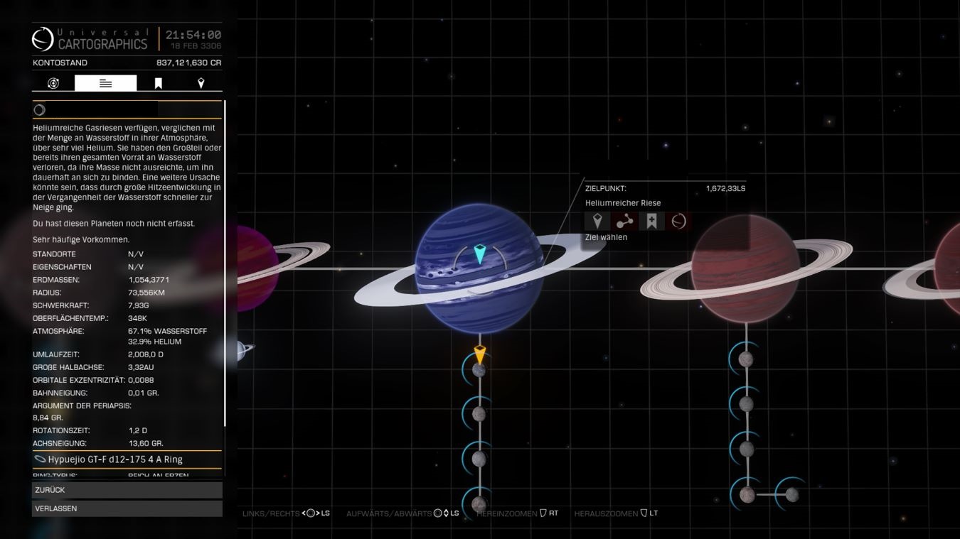This screenshot has width=960, height=539.
Task: Select the topmost moon beneath the red giant
Action: pyautogui.click(x=746, y=360)
